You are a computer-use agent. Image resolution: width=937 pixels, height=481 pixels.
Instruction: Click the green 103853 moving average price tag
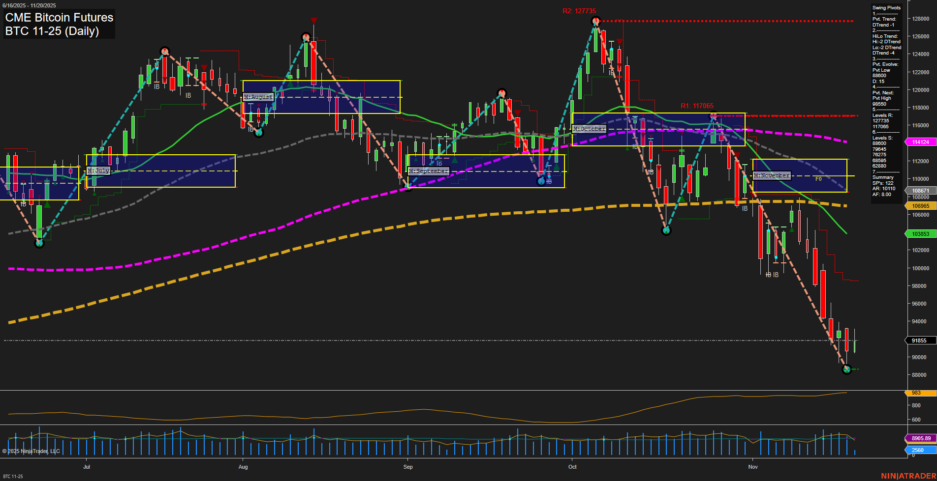coord(920,234)
